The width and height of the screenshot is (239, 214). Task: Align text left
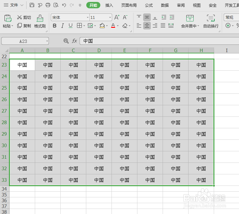pos(139,26)
